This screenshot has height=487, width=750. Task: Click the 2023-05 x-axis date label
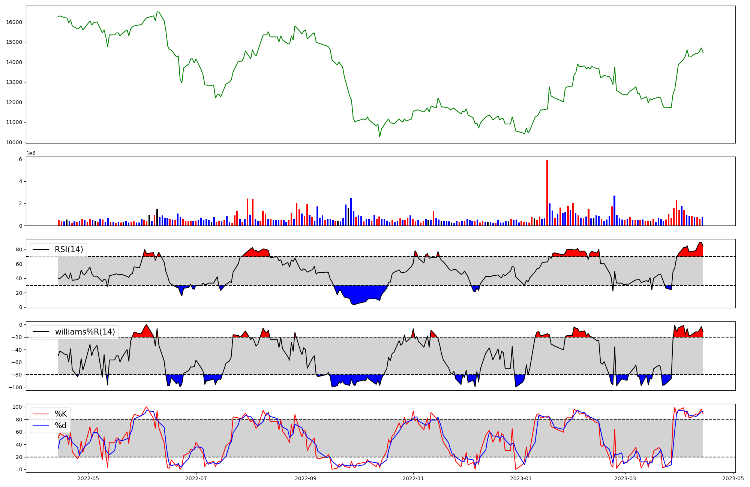733,478
